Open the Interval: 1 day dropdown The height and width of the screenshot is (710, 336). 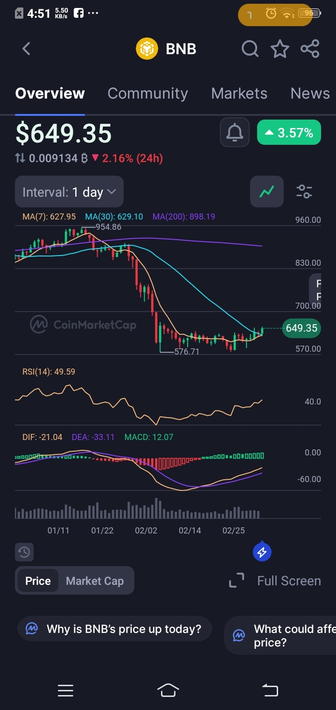[x=69, y=192]
